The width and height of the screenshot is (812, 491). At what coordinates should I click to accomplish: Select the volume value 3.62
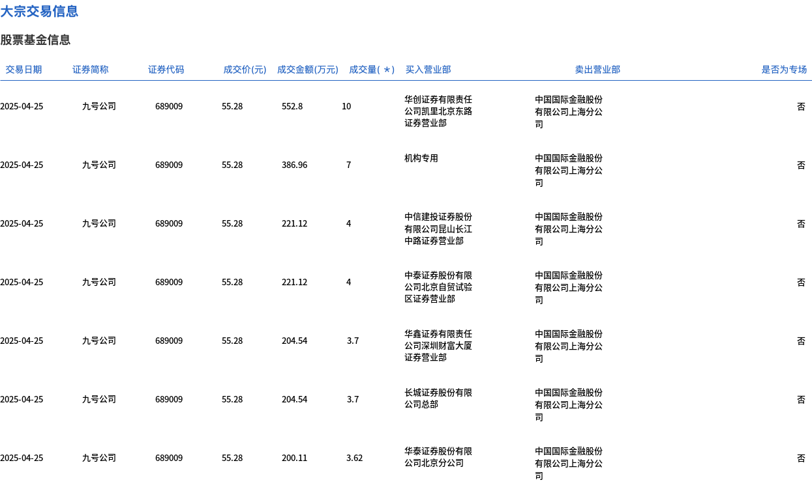coord(354,458)
